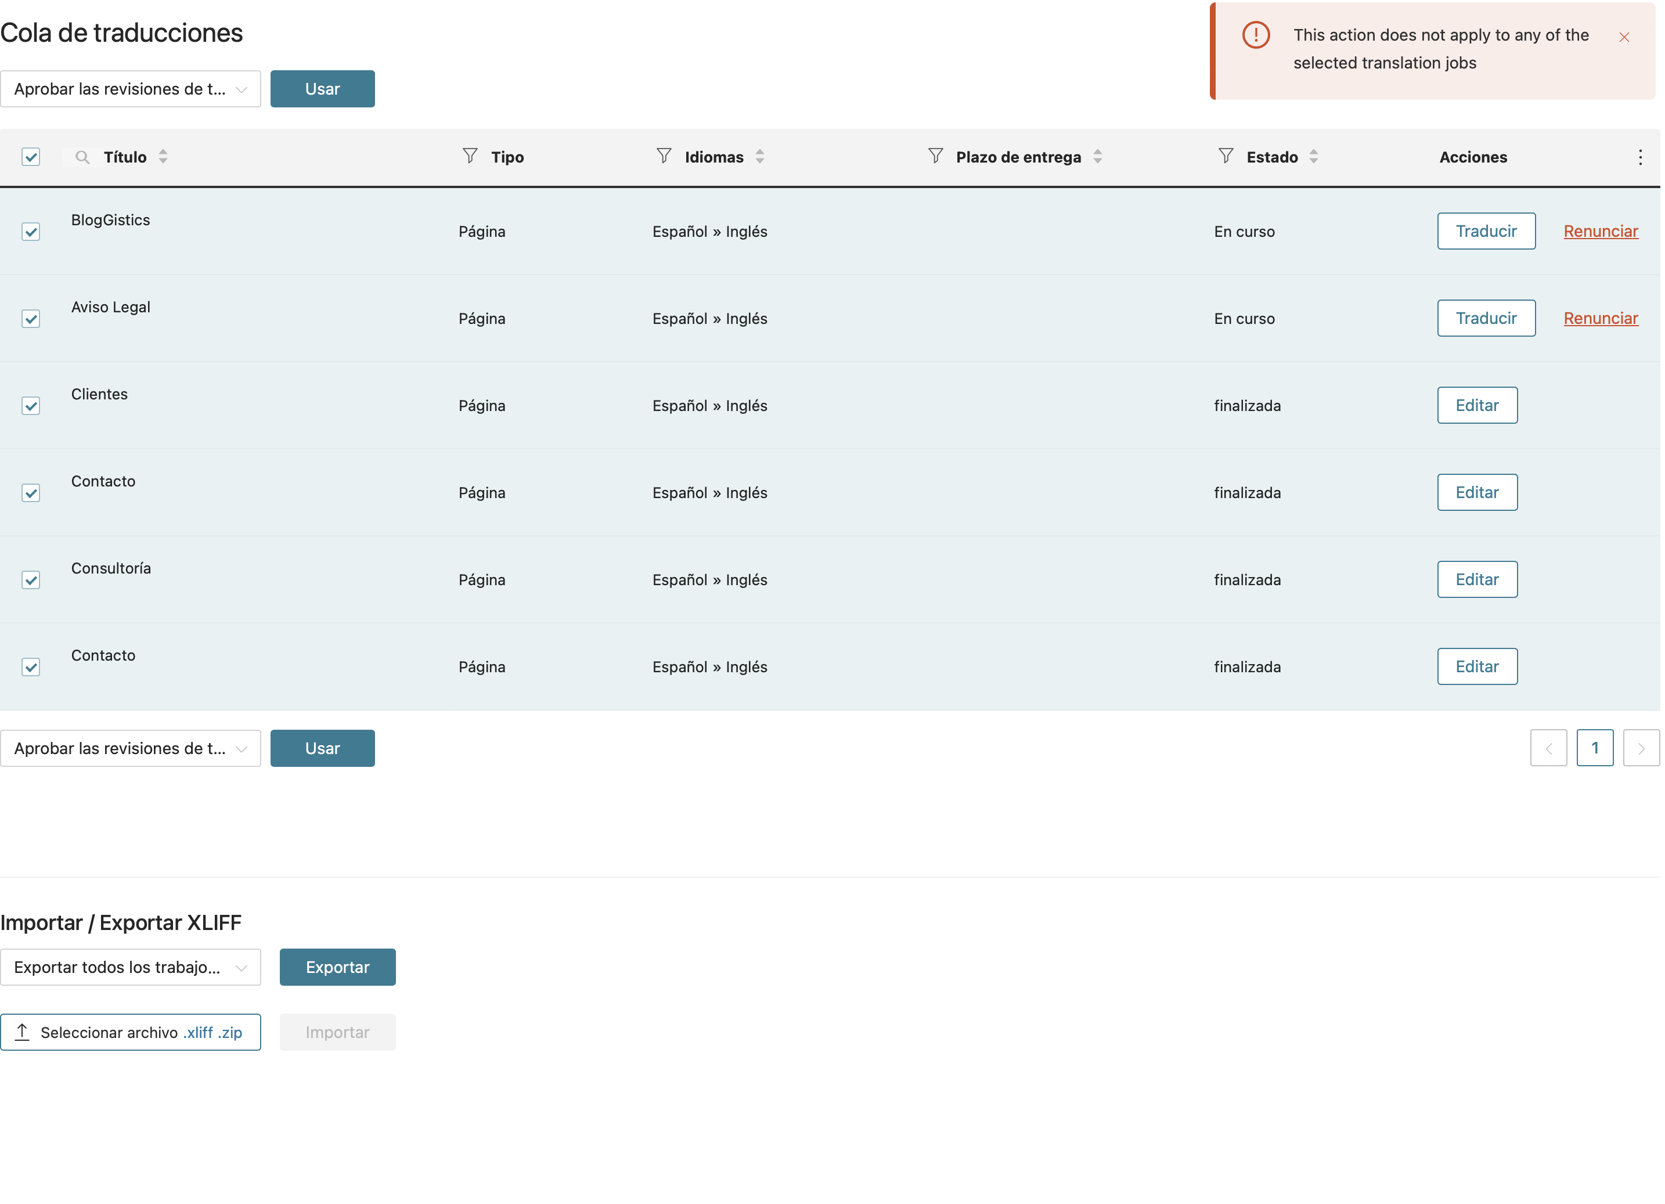Click Seleccionar archivo .xliff .zip upload field
The image size is (1665, 1204).
pos(131,1032)
